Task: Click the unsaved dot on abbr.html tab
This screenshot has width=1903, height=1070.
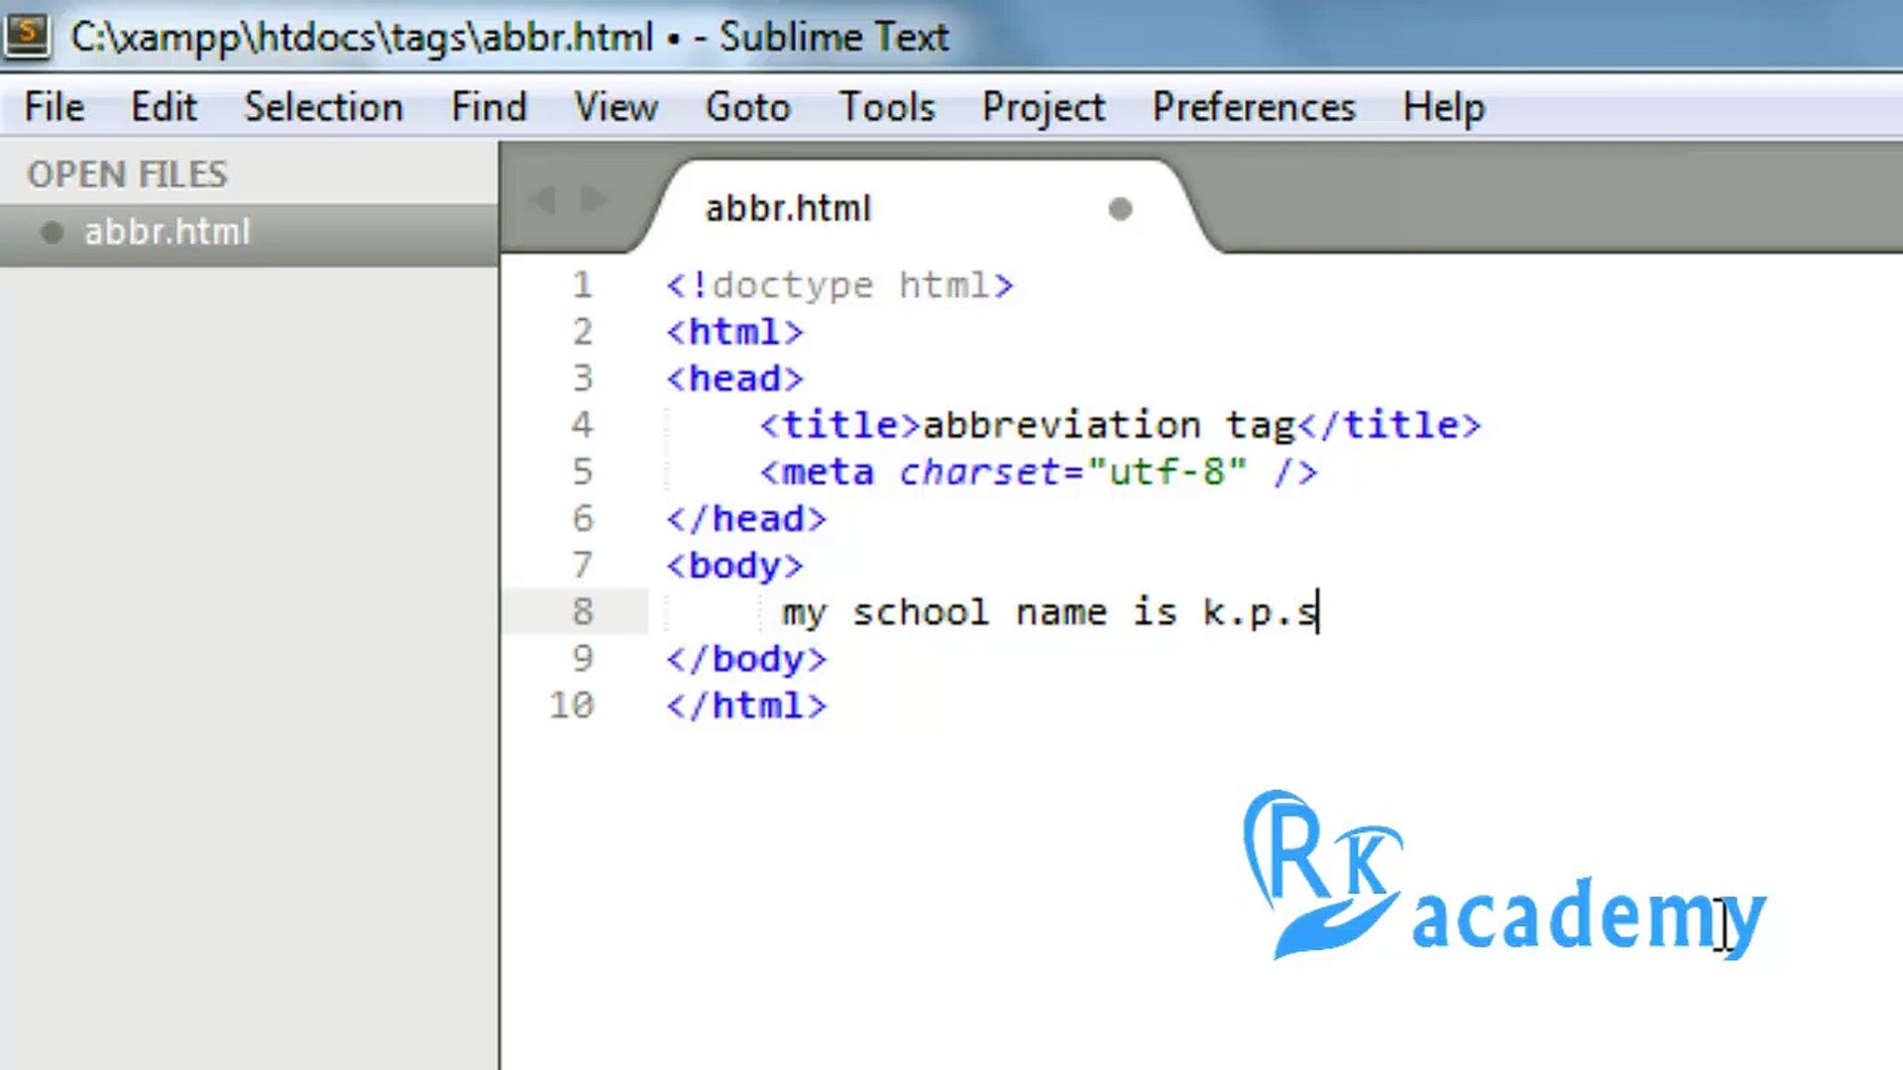Action: point(1120,209)
